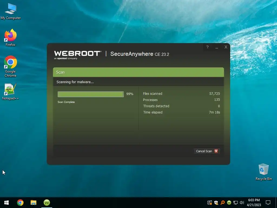Viewport: 277px width, 208px height.
Task: Click the 57,725 files value
Action: pyautogui.click(x=215, y=93)
